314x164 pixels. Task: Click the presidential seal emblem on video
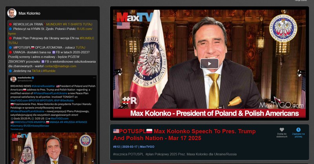tap(283, 28)
